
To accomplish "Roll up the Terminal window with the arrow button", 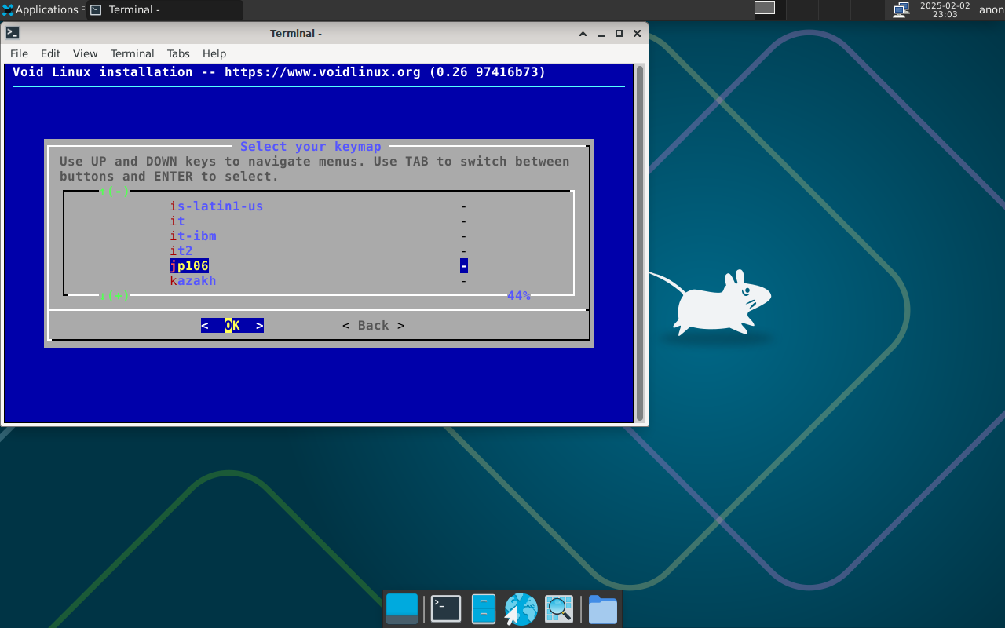I will click(x=583, y=33).
